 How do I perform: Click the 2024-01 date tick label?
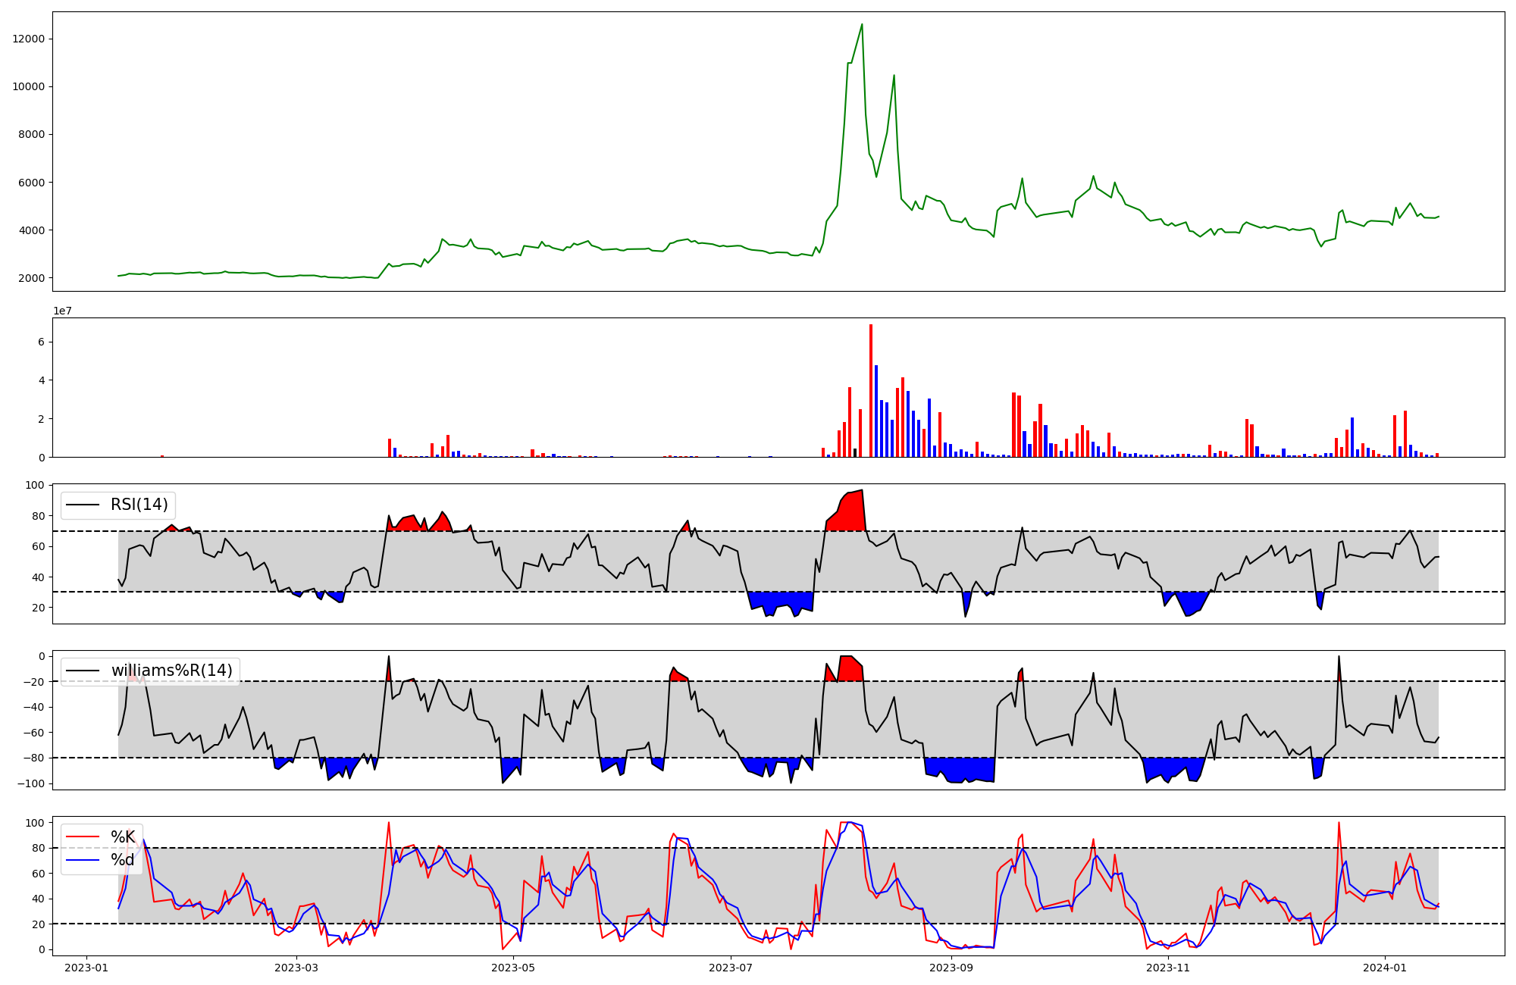coord(1385,968)
